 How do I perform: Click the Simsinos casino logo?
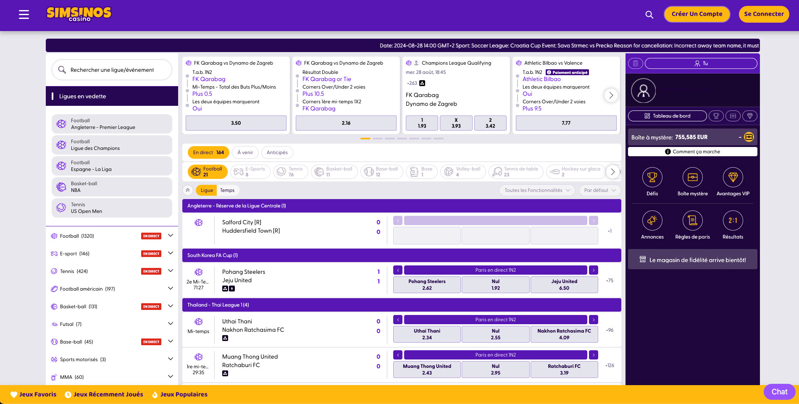[x=79, y=14]
